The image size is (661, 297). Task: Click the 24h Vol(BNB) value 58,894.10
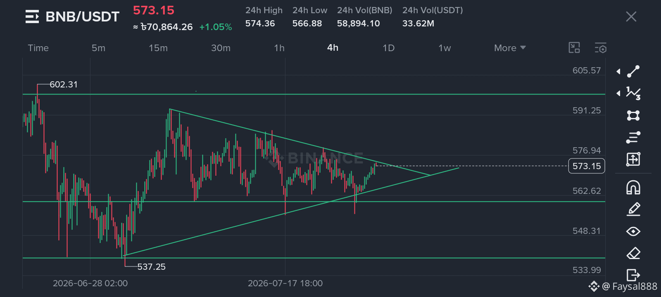[358, 24]
